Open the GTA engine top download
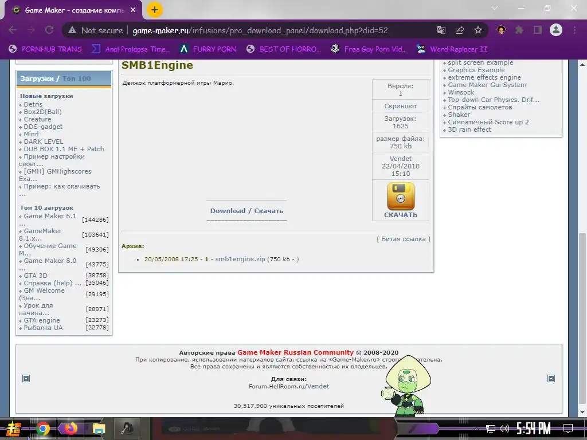Viewport: 587px width, 440px height. pyautogui.click(x=42, y=320)
